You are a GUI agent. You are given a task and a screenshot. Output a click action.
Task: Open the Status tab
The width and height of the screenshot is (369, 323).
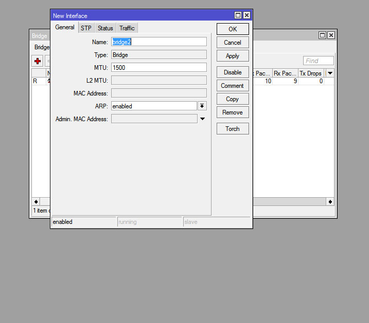pyautogui.click(x=105, y=28)
